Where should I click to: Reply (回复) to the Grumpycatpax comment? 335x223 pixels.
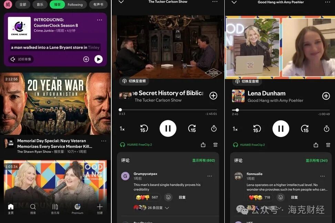point(182,198)
